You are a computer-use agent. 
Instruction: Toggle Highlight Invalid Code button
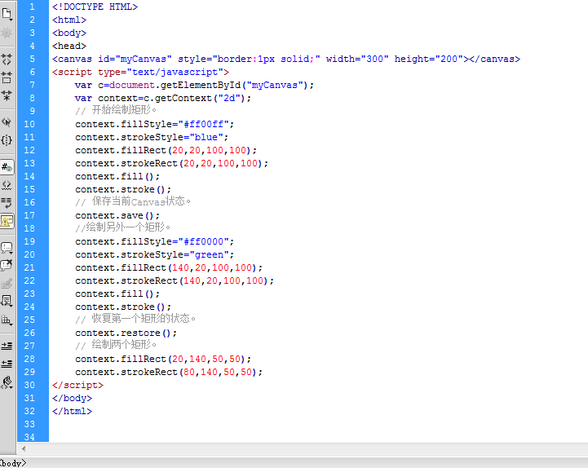(7, 185)
